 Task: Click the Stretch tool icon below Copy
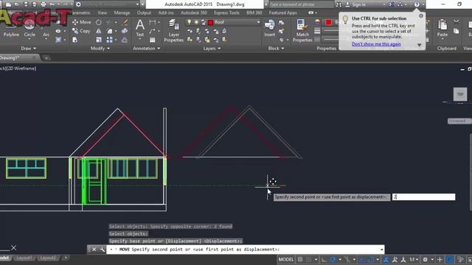(x=75, y=40)
